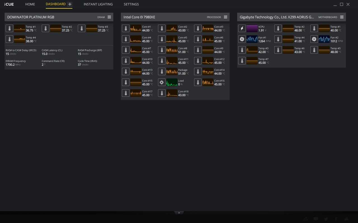Click DRAM Temp #3 thermometer icon
Image resolution: width=358 pixels, height=223 pixels.
click(81, 28)
